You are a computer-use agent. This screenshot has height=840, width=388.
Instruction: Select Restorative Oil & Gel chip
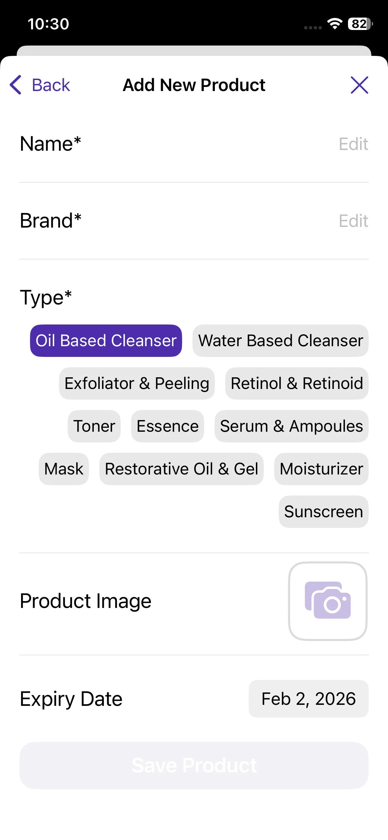181,469
